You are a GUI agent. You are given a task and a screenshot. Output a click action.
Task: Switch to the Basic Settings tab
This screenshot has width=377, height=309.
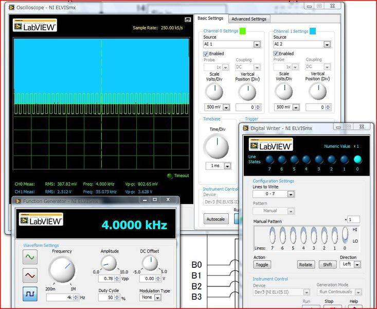tap(210, 19)
